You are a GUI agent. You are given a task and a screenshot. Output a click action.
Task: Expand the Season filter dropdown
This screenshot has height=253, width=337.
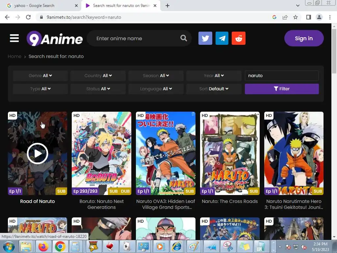[156, 76]
